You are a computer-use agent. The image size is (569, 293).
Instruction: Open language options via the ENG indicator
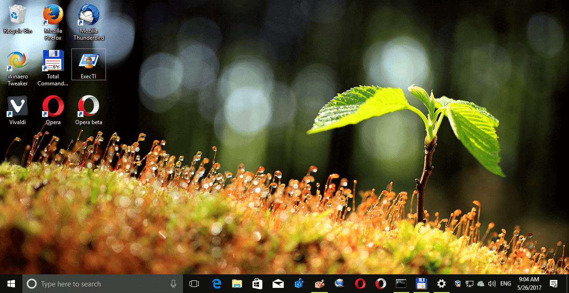pos(505,283)
